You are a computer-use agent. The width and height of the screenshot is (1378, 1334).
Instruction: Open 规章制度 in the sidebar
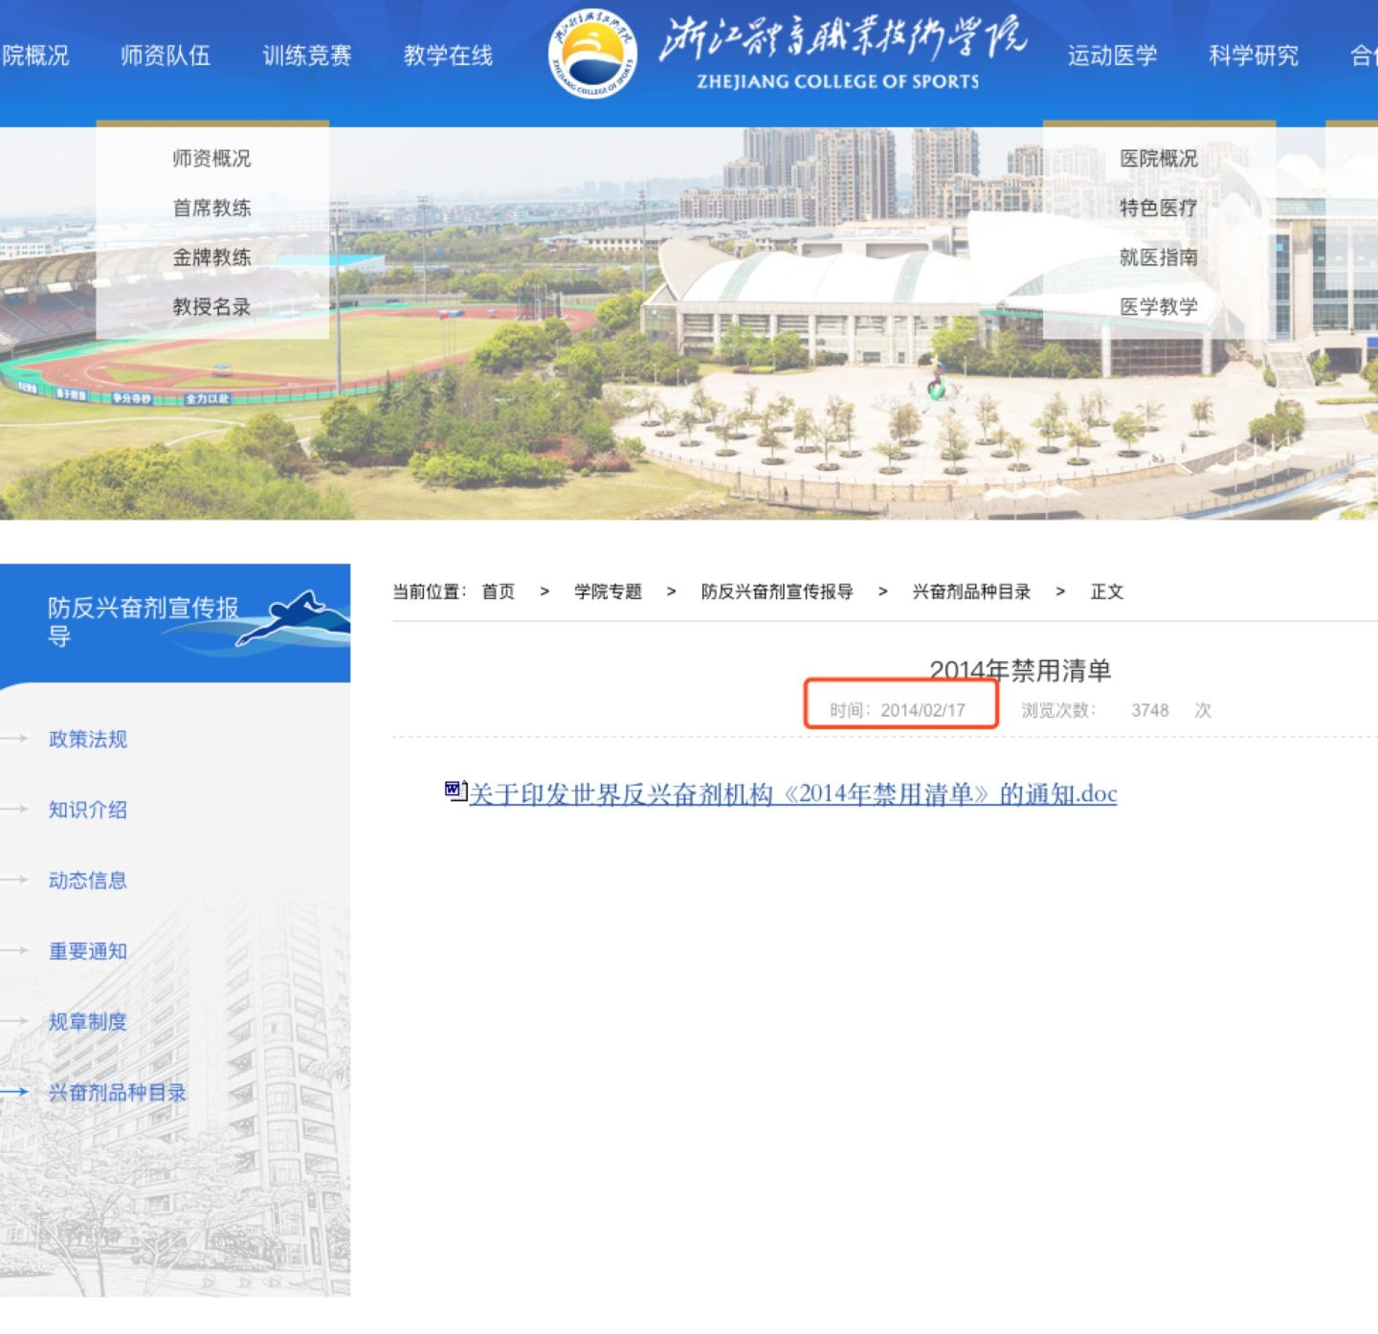click(88, 1022)
